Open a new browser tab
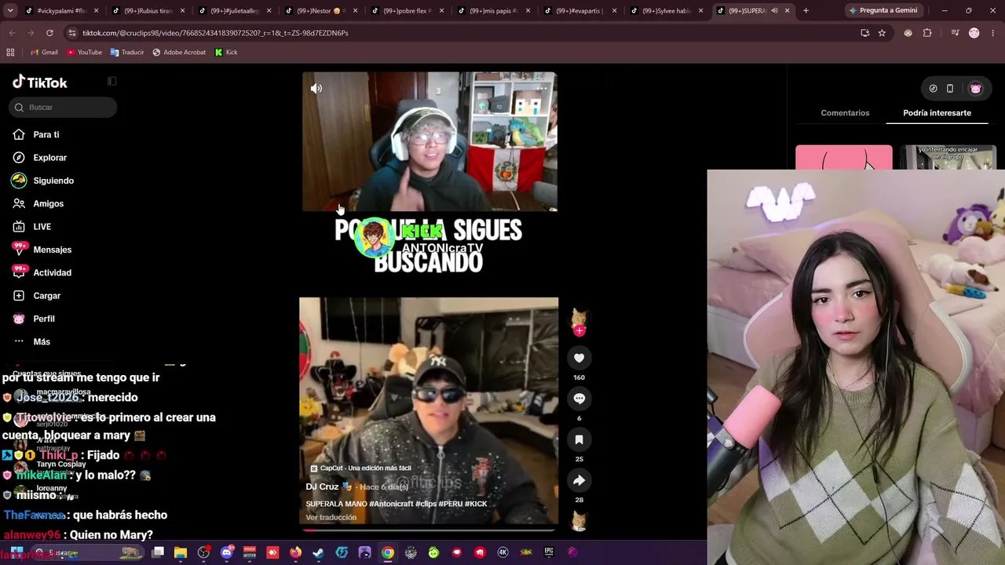 click(x=806, y=10)
